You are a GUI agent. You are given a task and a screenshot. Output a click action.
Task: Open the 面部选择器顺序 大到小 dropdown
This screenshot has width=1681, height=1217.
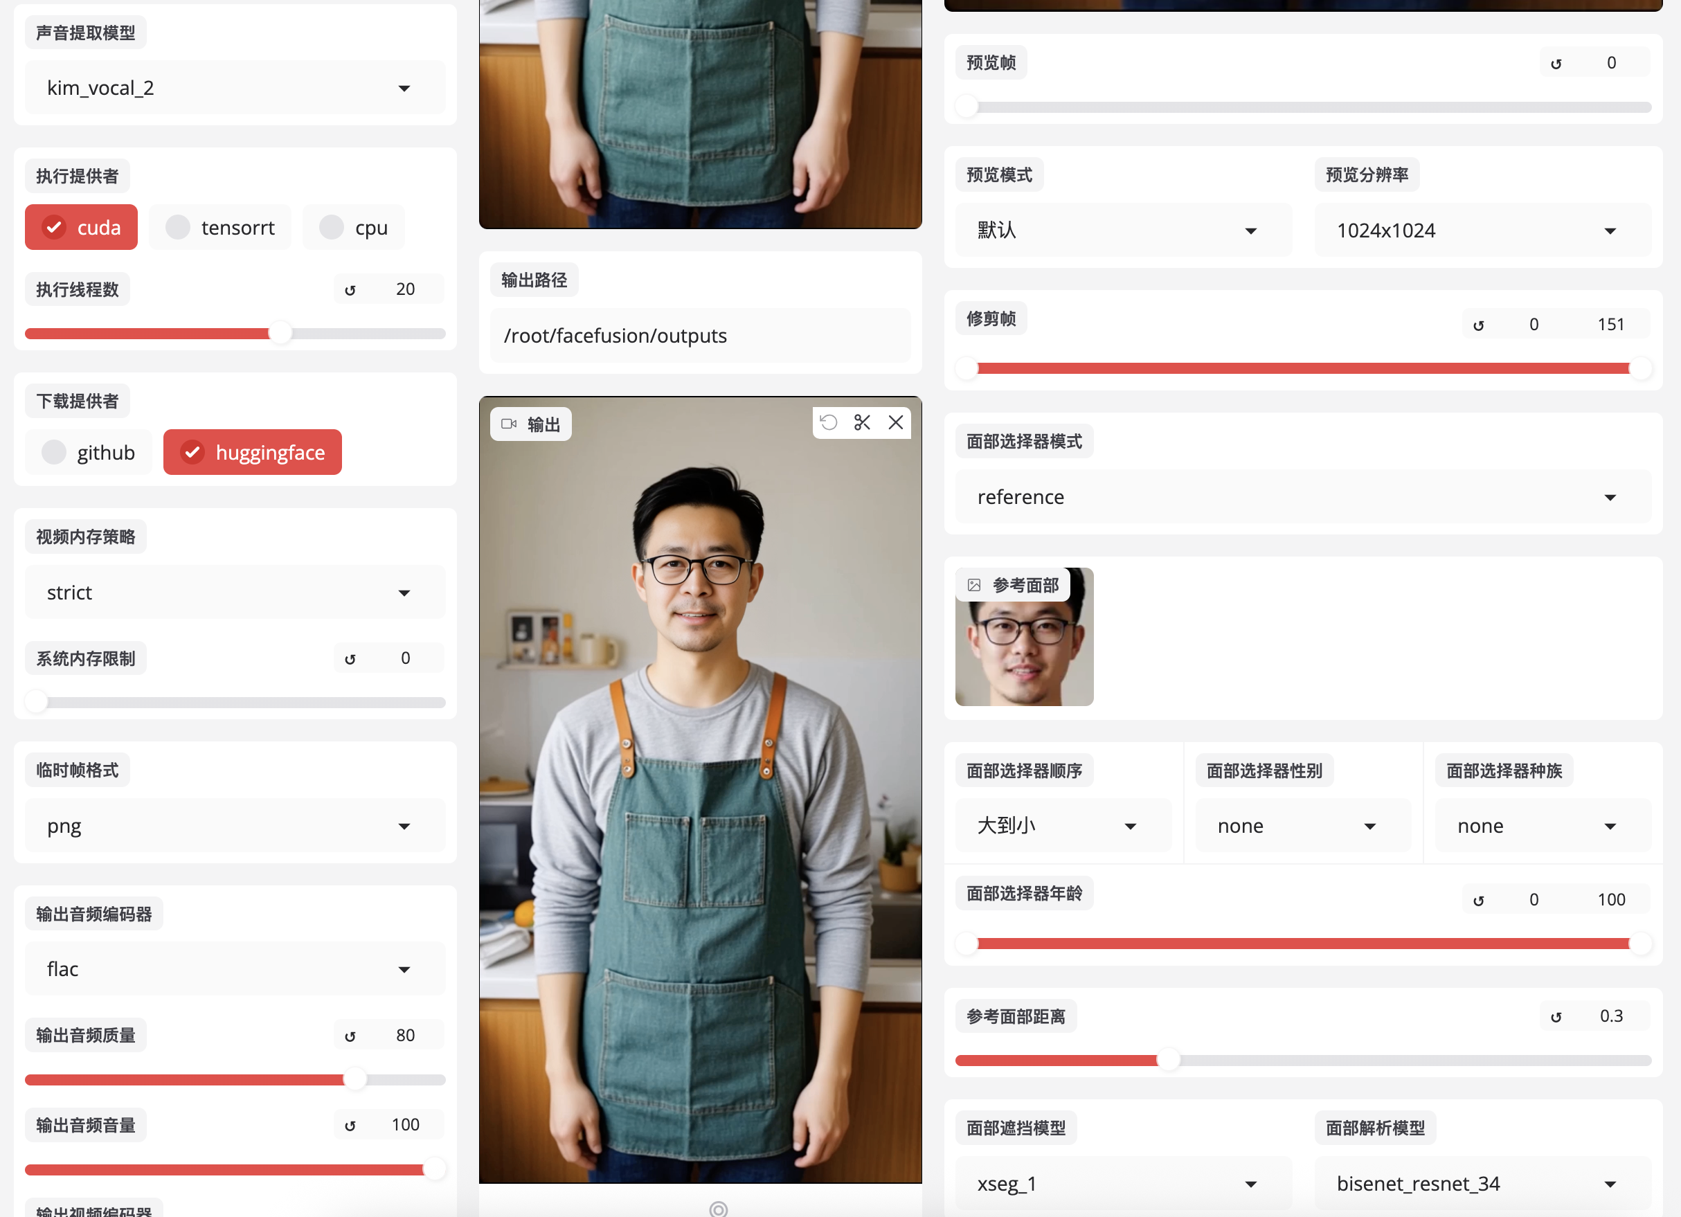(x=1063, y=826)
